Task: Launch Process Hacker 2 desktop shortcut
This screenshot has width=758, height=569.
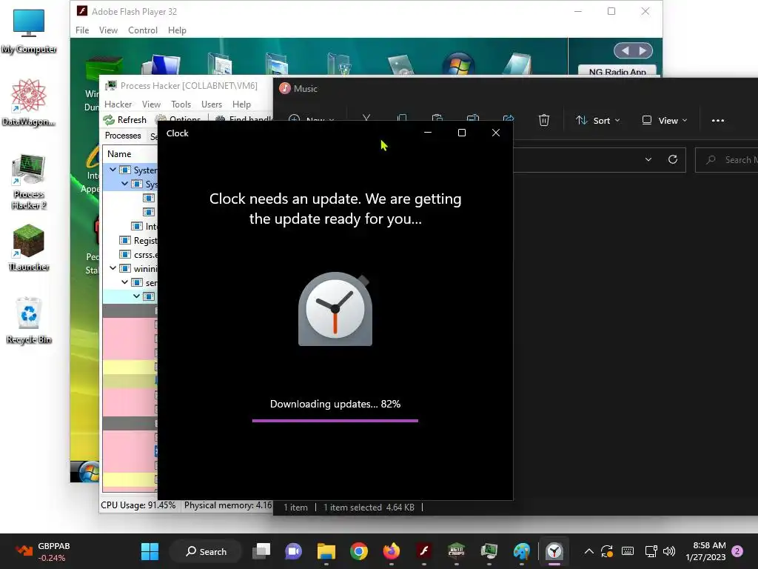Action: (29, 182)
